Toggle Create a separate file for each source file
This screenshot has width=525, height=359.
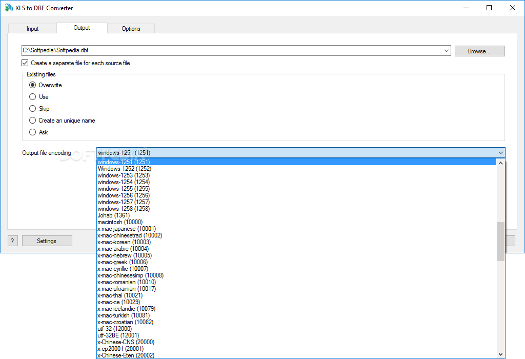[76, 63]
